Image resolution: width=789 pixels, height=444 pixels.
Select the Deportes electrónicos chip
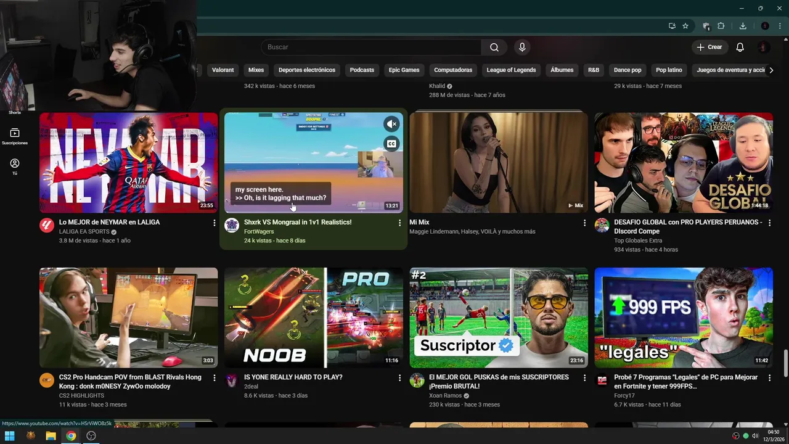tap(307, 70)
